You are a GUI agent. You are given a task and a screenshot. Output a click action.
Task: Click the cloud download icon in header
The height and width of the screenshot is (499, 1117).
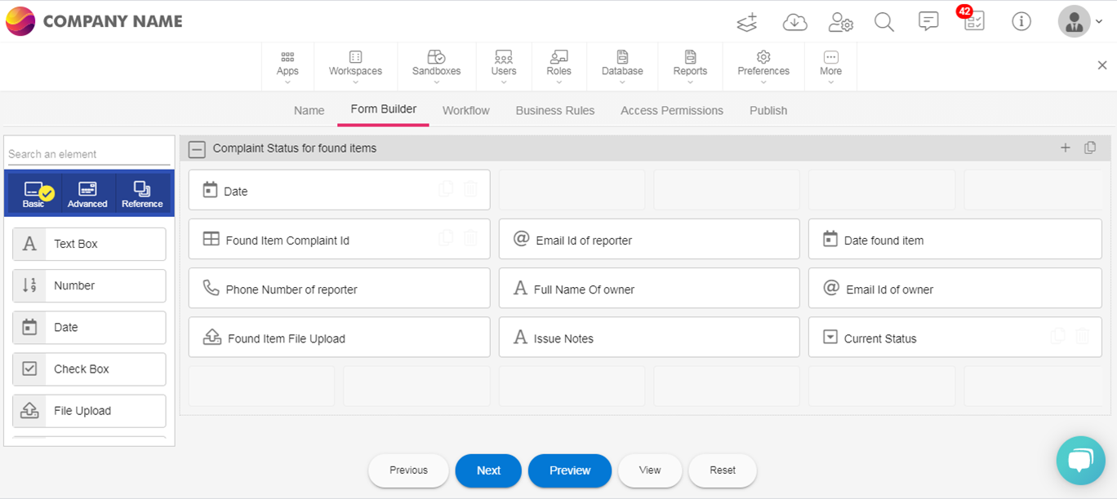click(x=794, y=22)
